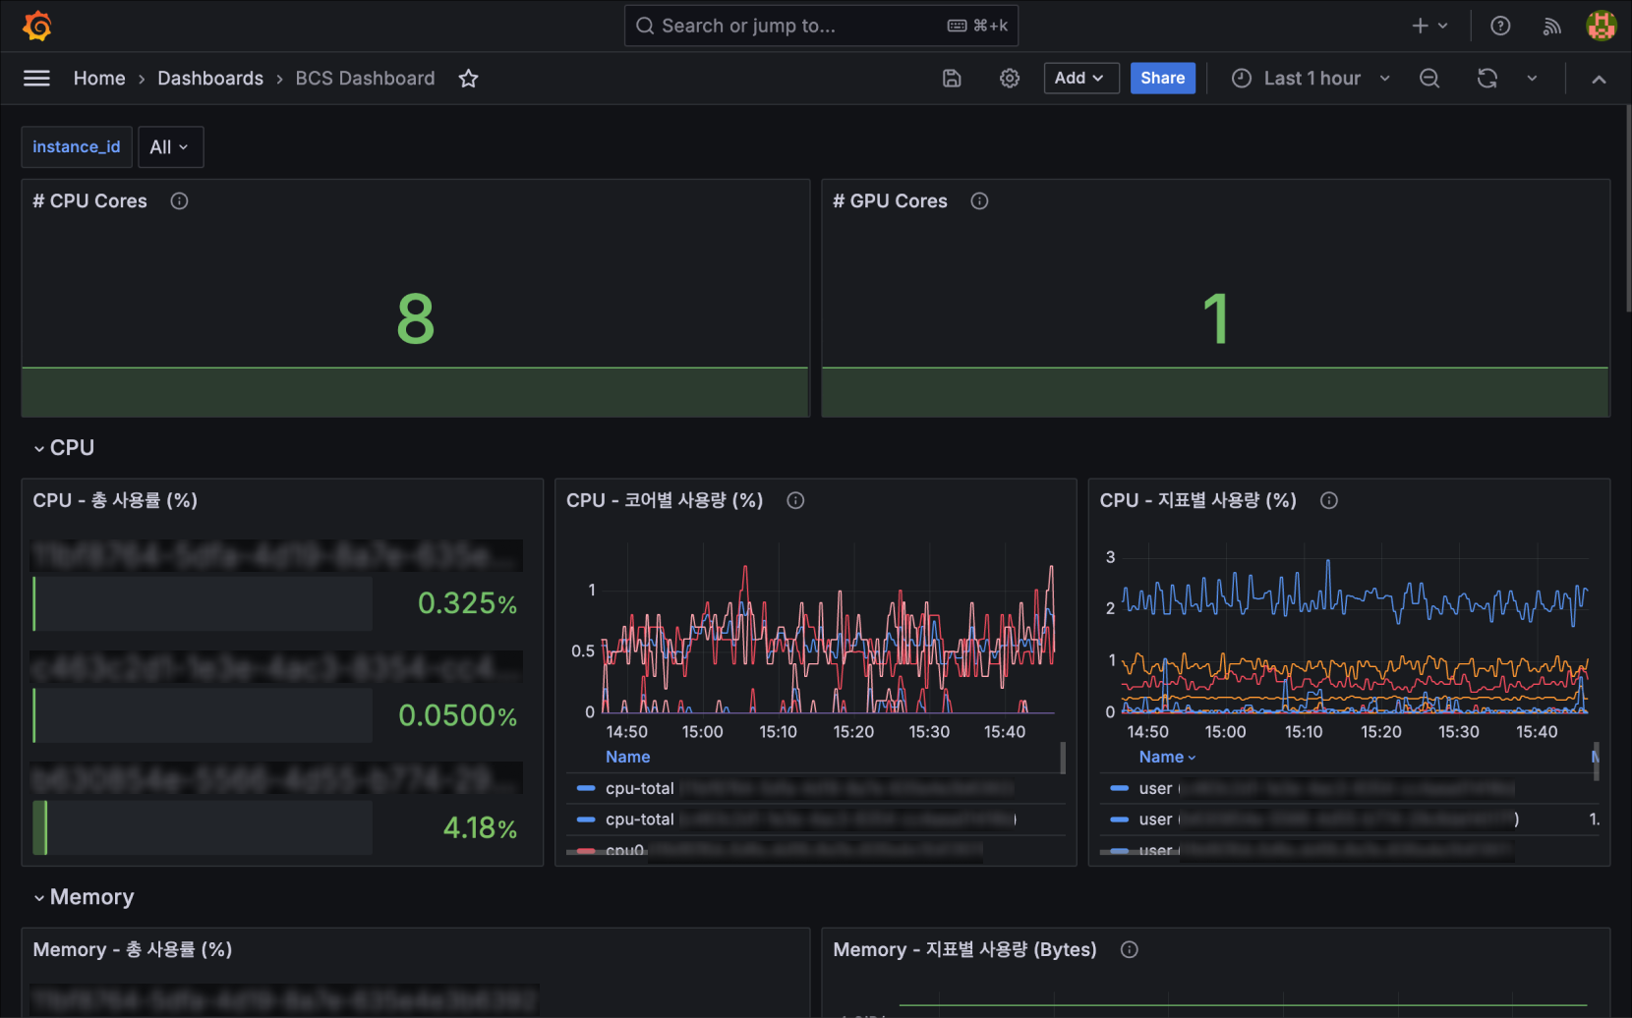Click the Share button
The width and height of the screenshot is (1632, 1018).
pyautogui.click(x=1163, y=79)
